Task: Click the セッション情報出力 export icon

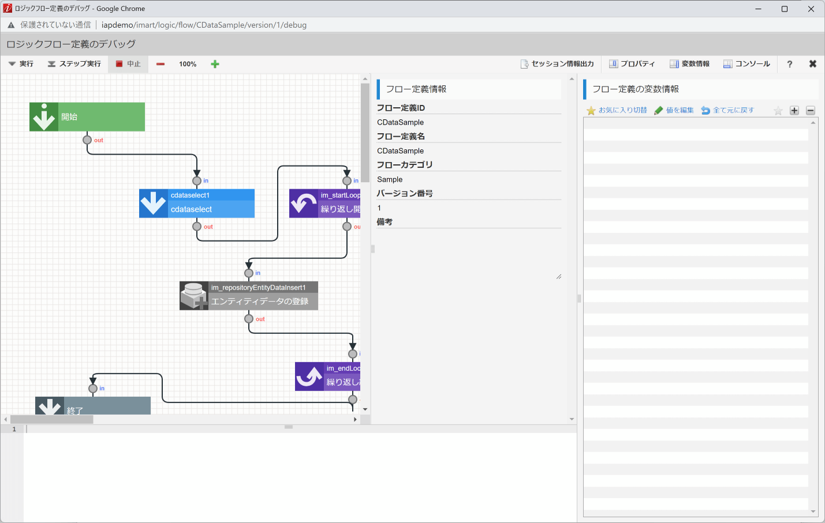Action: 524,63
